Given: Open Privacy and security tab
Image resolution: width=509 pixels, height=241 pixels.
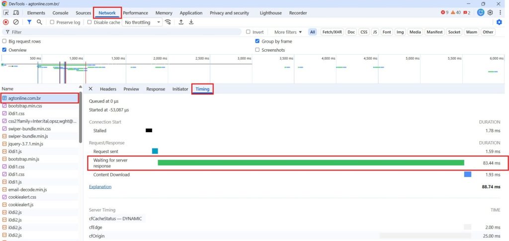Looking at the screenshot, I should [229, 13].
